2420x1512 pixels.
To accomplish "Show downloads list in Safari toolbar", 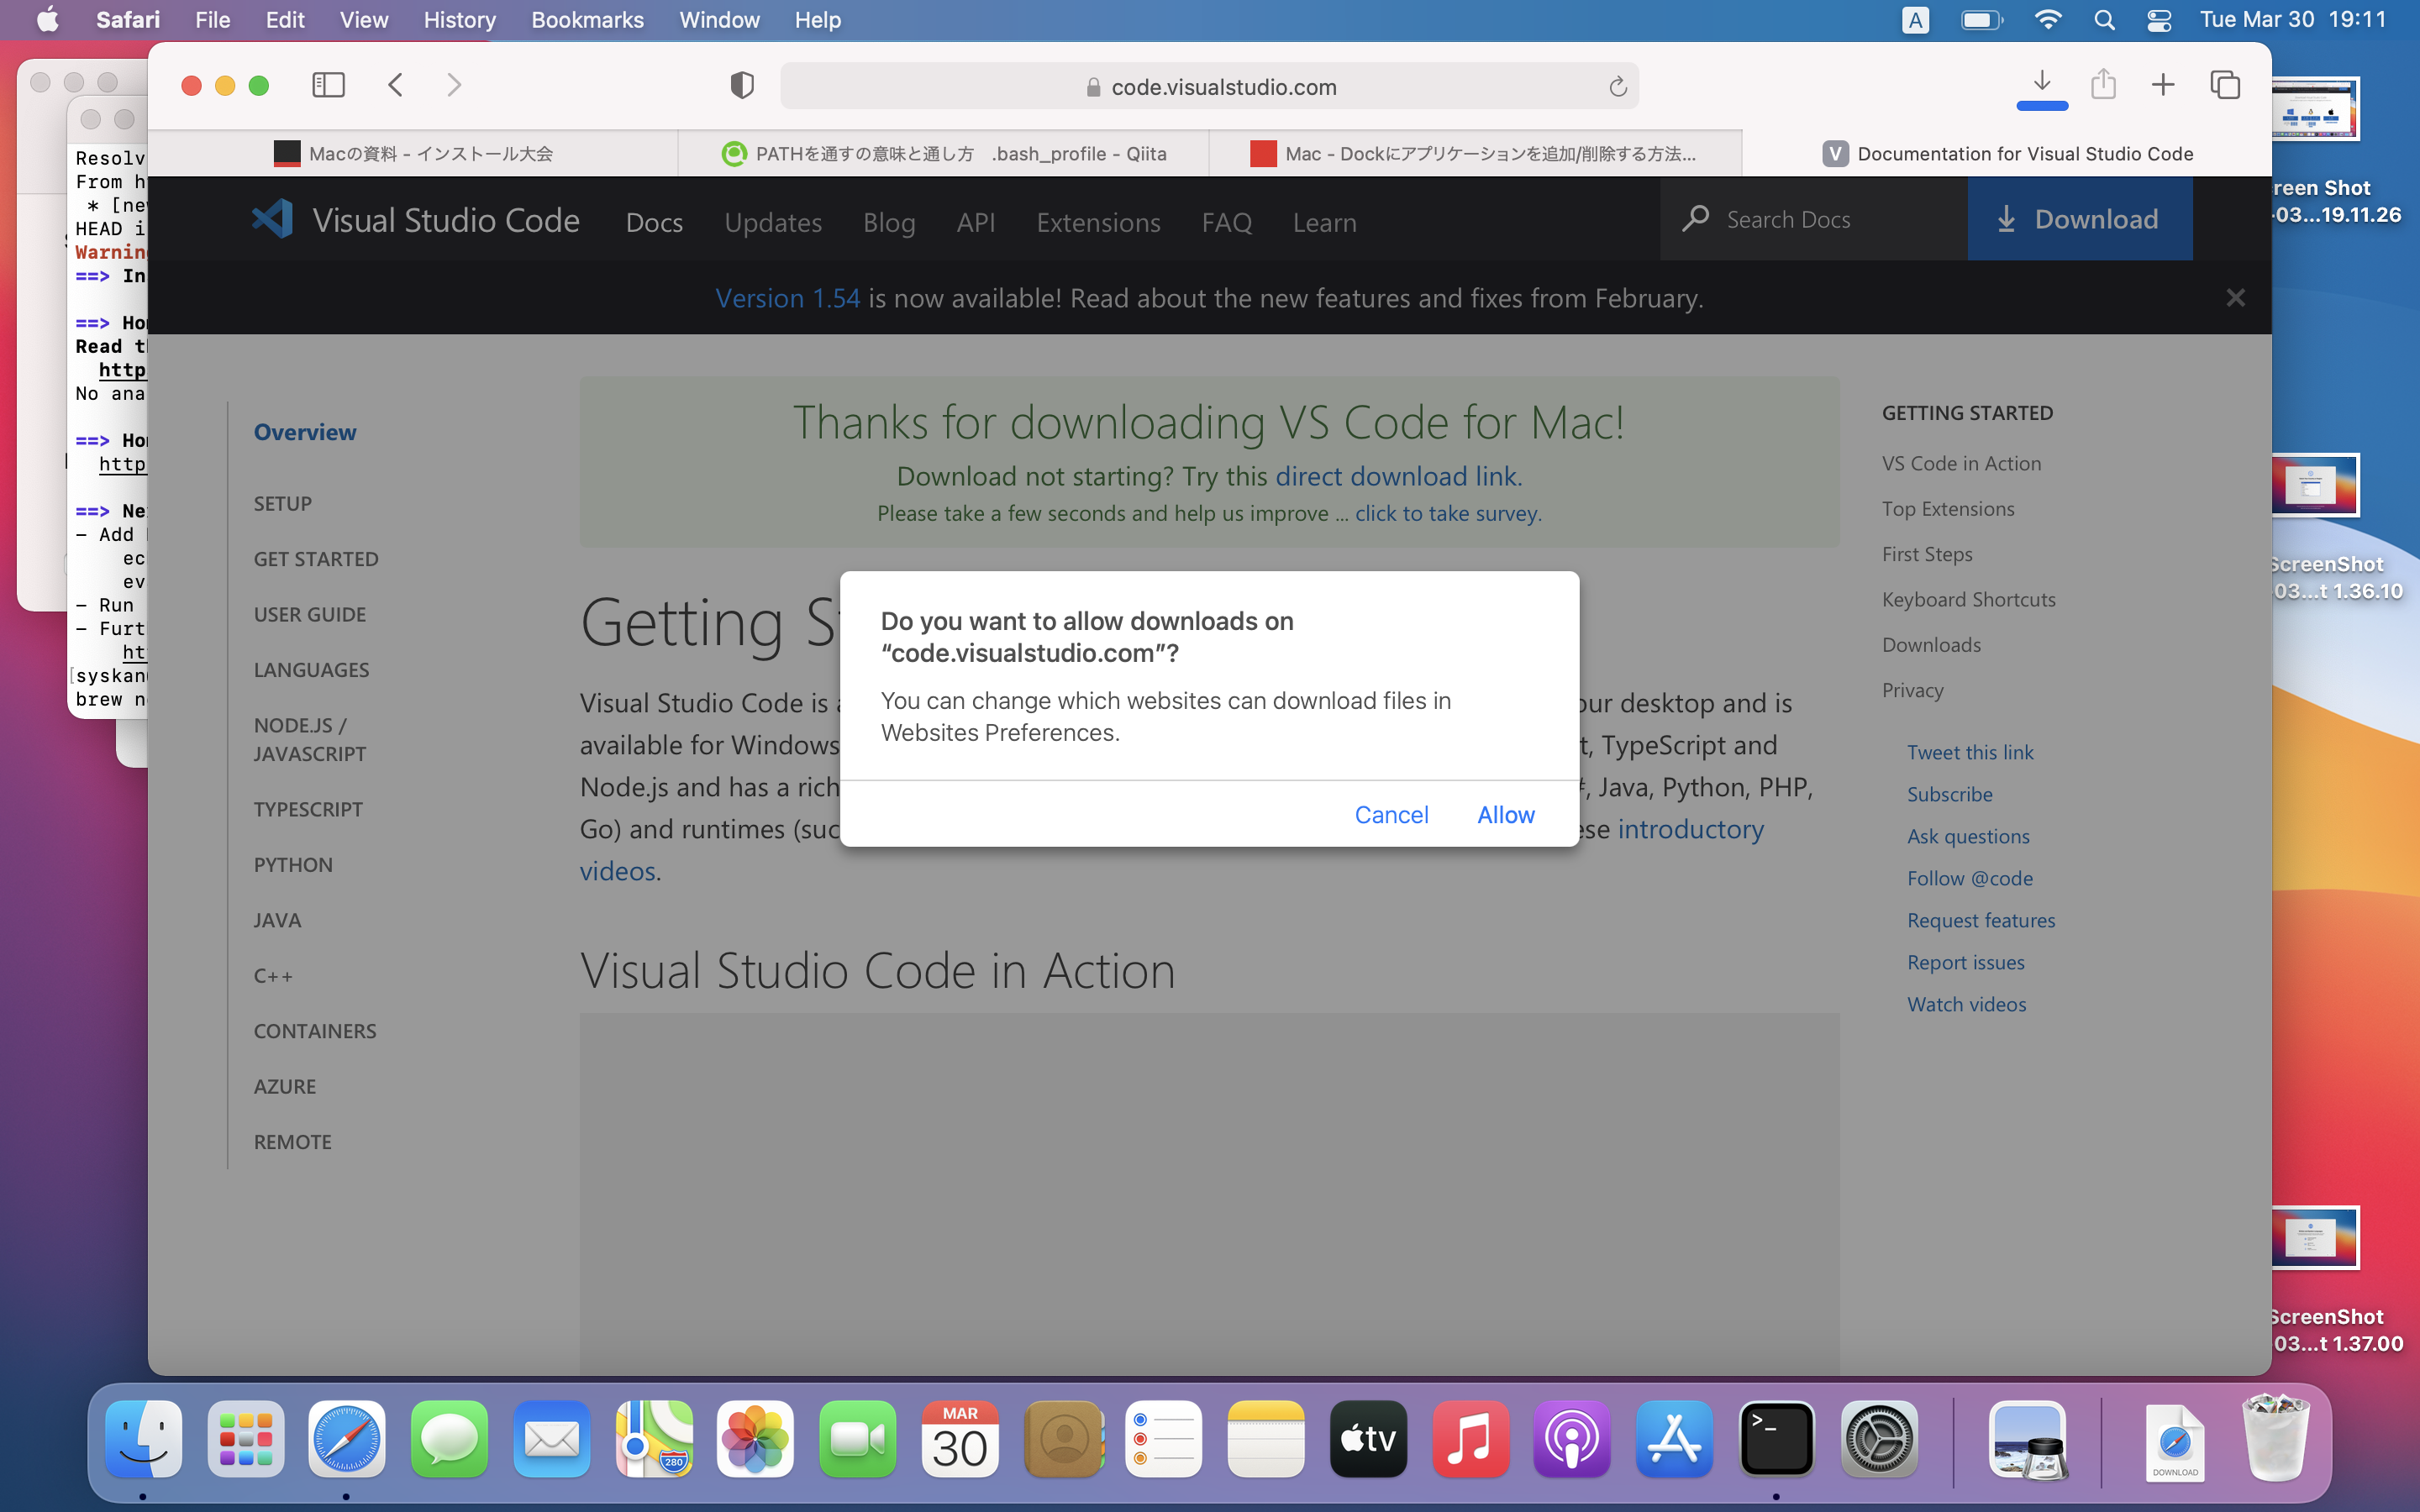I will (x=2041, y=84).
